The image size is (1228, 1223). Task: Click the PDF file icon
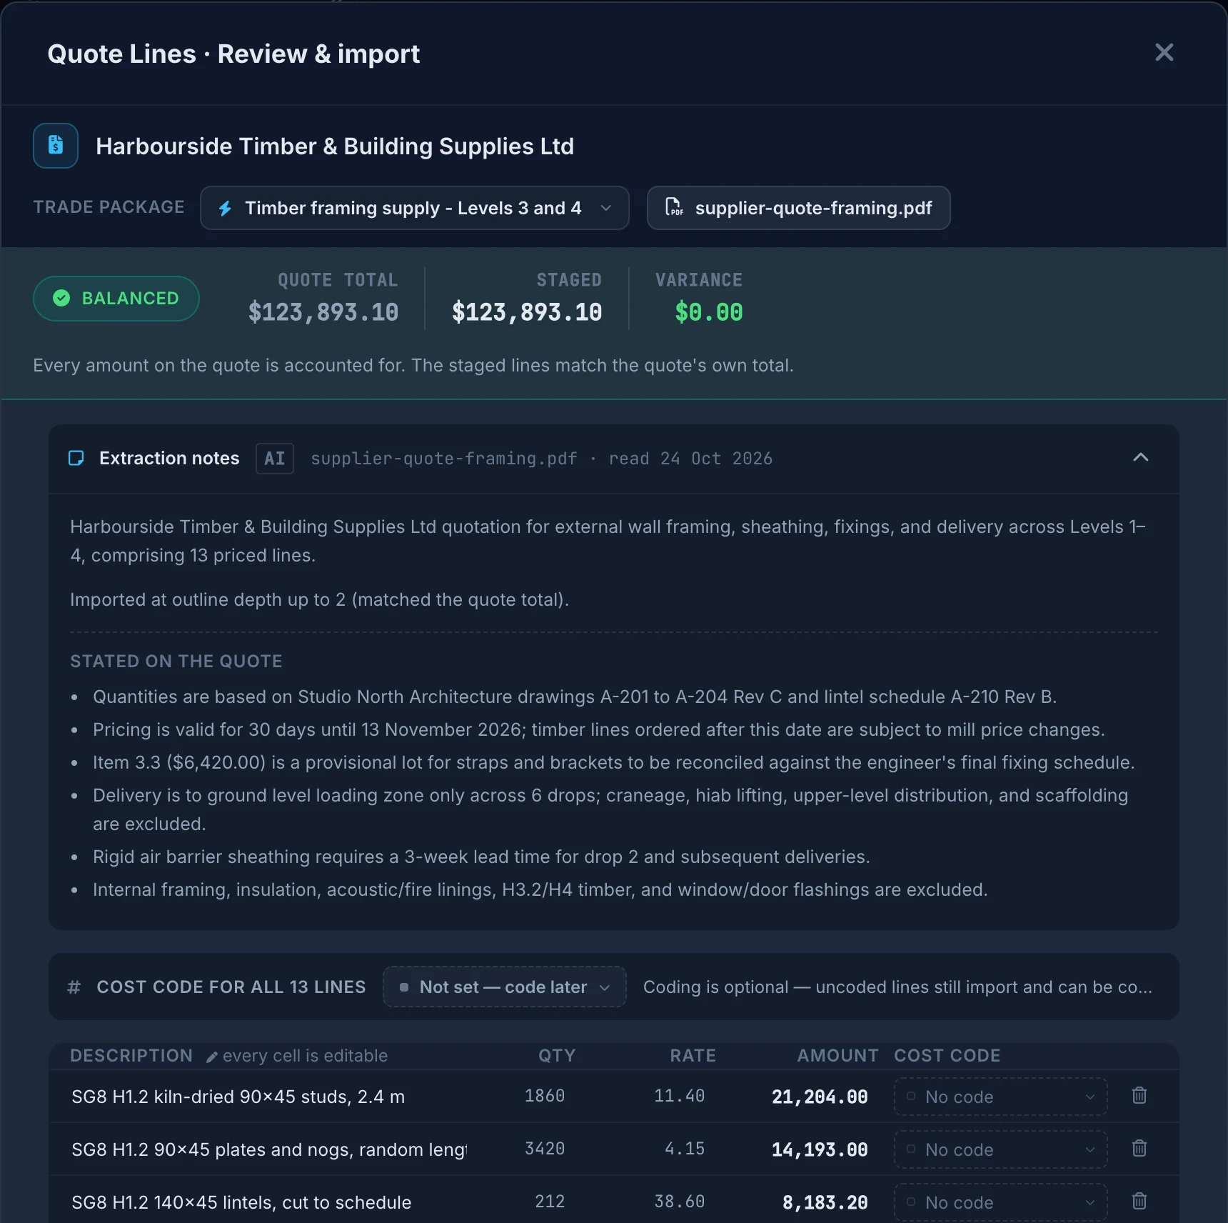point(674,208)
